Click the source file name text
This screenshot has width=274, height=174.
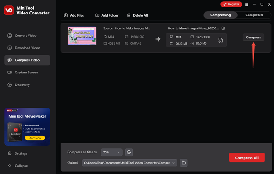coord(133,28)
